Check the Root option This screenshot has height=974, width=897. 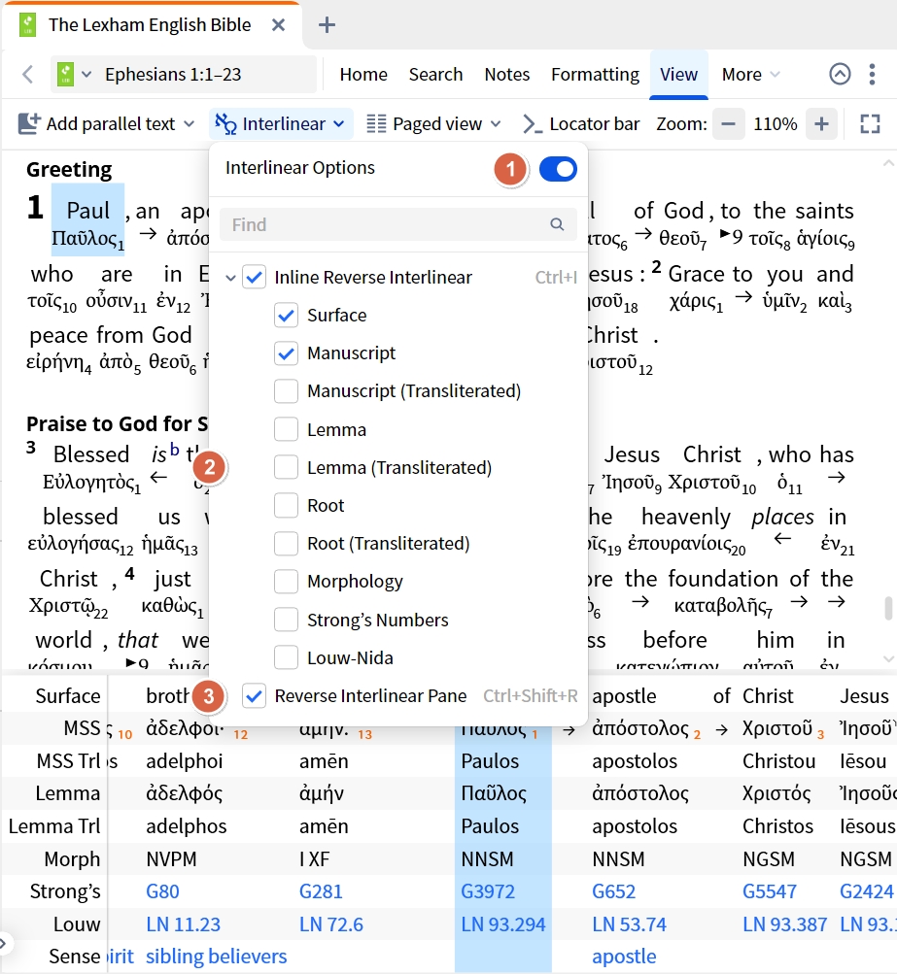(286, 506)
